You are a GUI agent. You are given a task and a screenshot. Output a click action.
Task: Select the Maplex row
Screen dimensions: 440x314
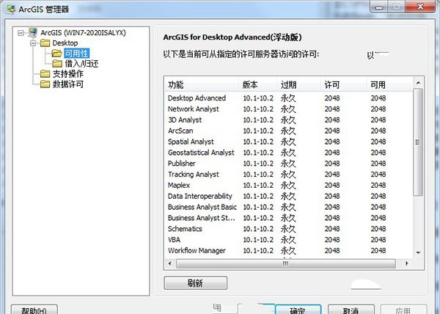pyautogui.click(x=288, y=185)
